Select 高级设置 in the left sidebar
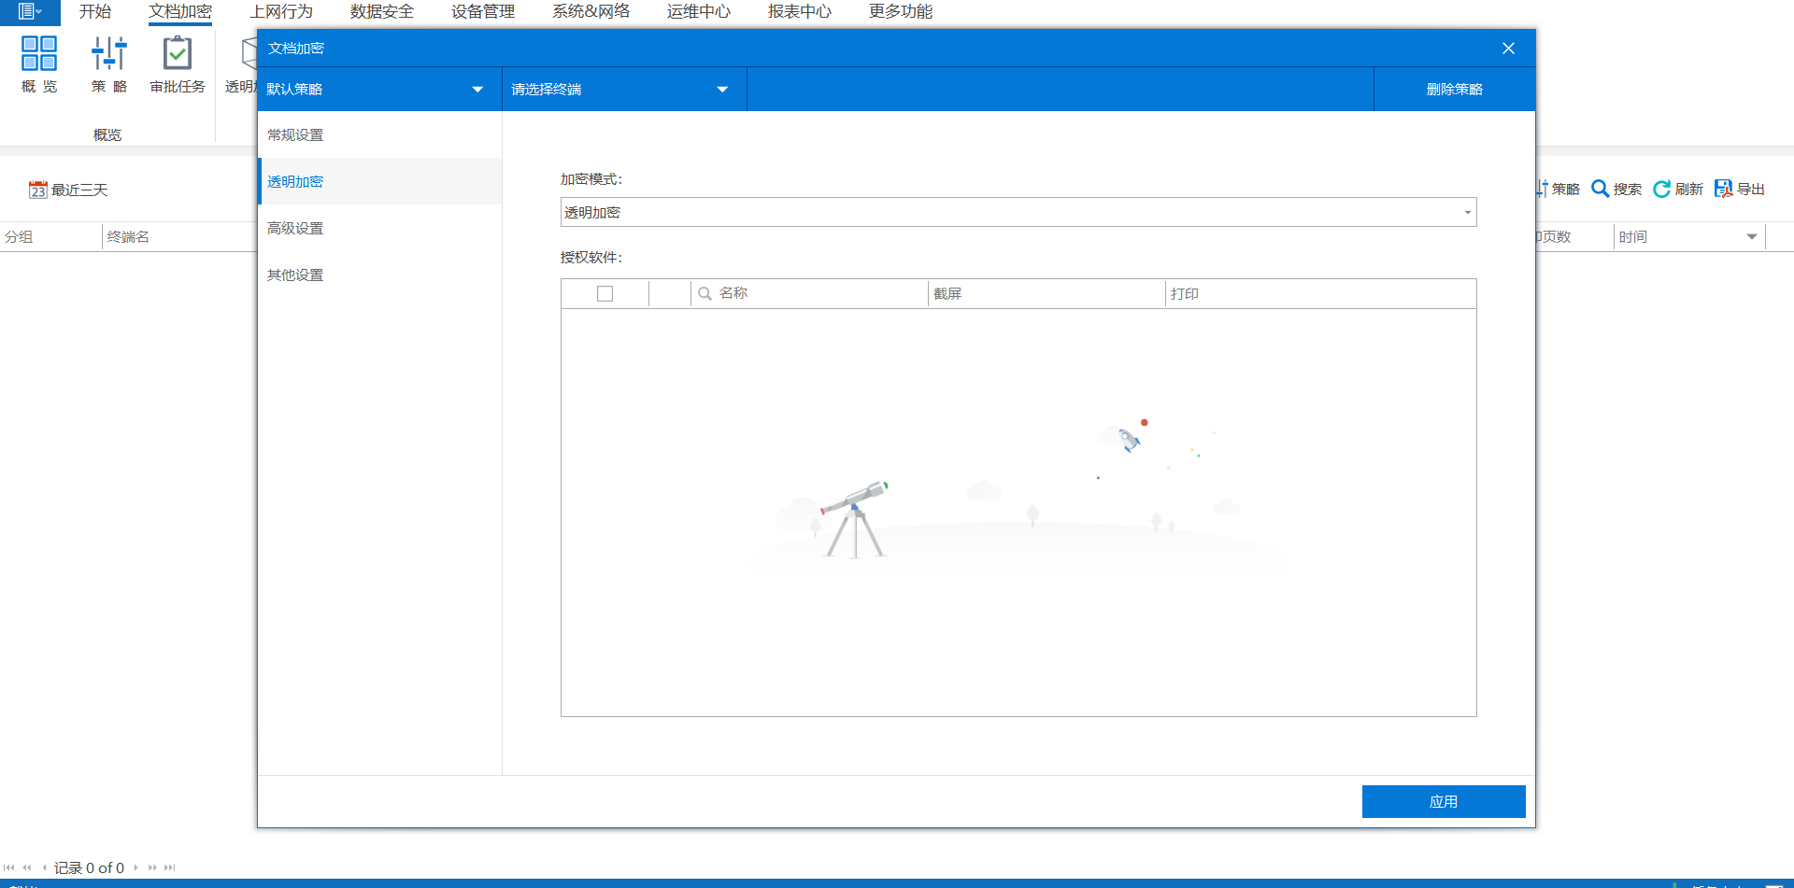 coord(295,229)
